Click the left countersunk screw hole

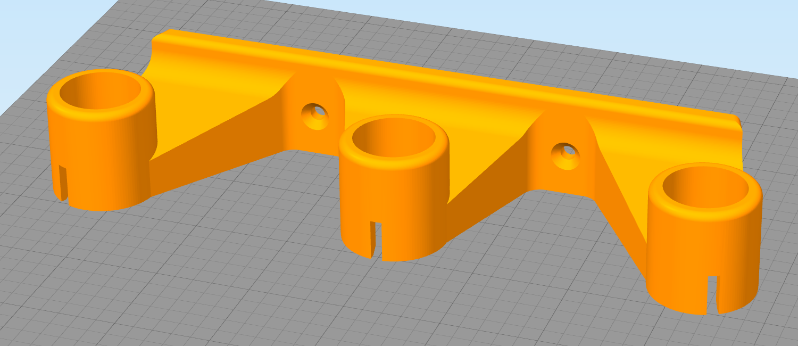pyautogui.click(x=315, y=117)
